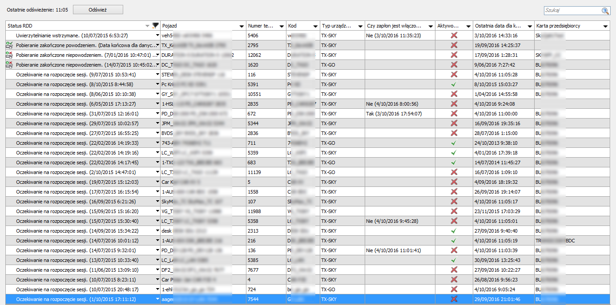Click the magnifier icon in the search box
The height and width of the screenshot is (305, 616).
point(605,11)
